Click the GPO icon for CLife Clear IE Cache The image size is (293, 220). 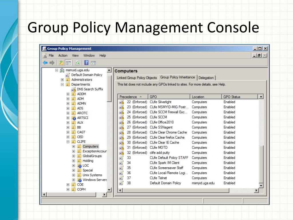(121, 142)
